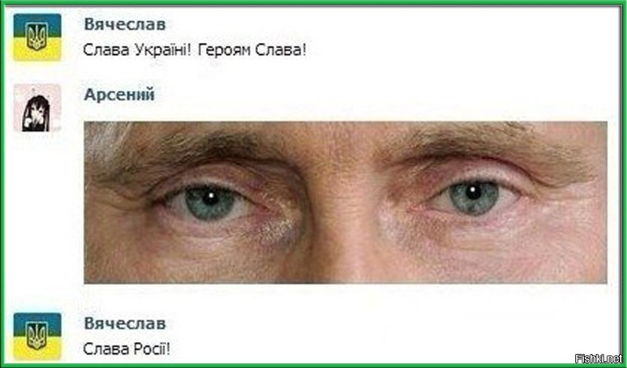Click the Вячеслав username above last message
The width and height of the screenshot is (627, 368).
point(125,323)
